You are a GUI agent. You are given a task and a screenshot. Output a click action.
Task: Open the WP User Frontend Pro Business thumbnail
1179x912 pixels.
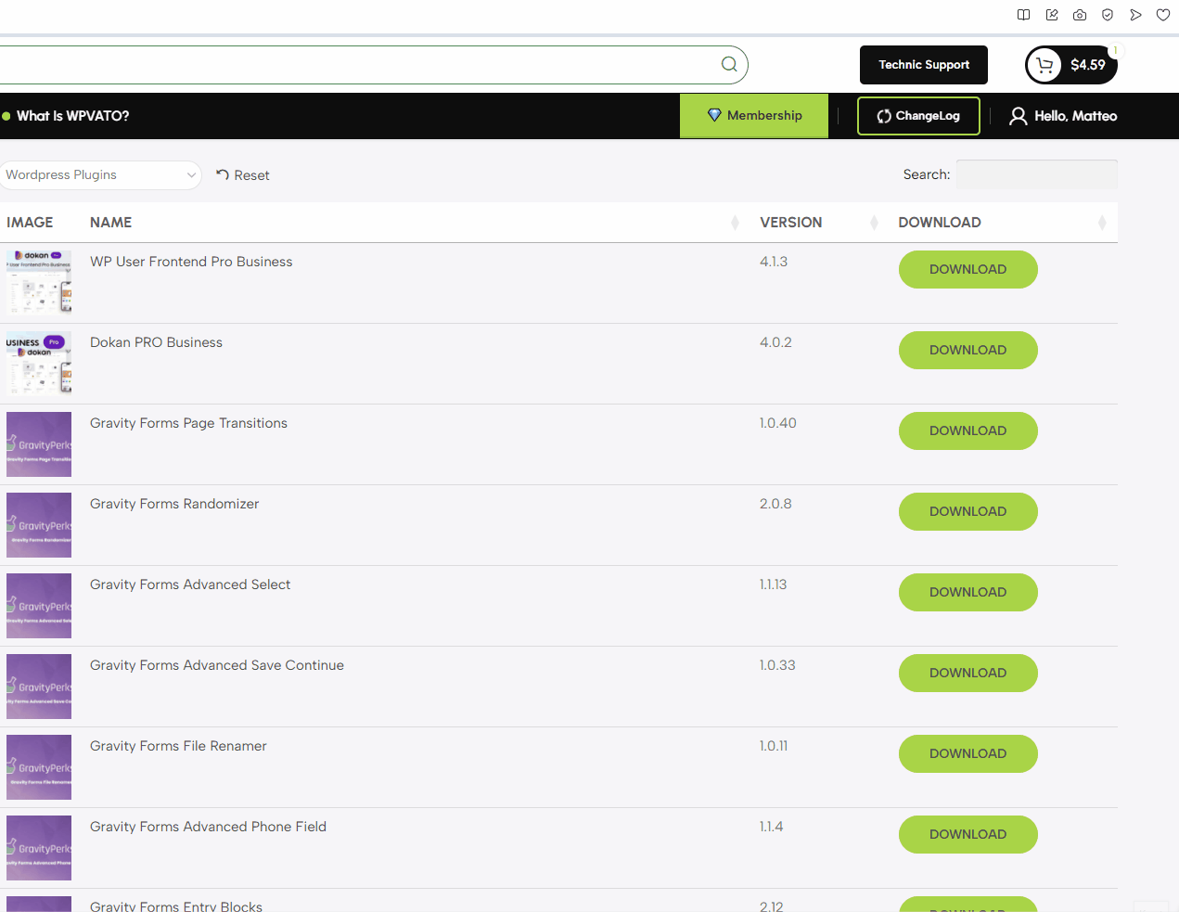[x=39, y=283]
